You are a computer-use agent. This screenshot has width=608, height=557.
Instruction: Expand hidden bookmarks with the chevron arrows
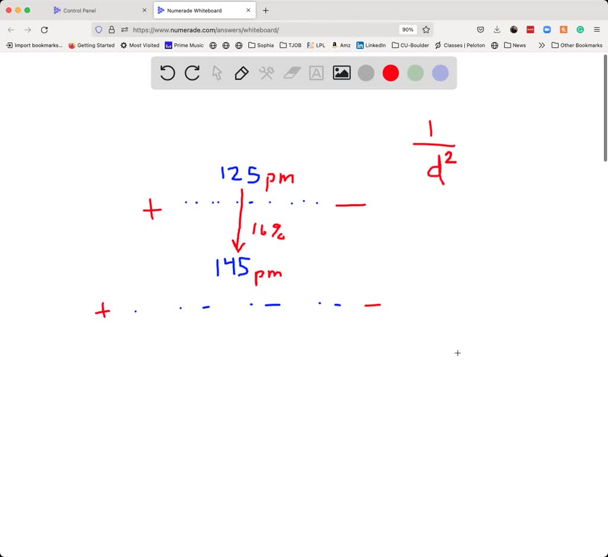coord(541,45)
